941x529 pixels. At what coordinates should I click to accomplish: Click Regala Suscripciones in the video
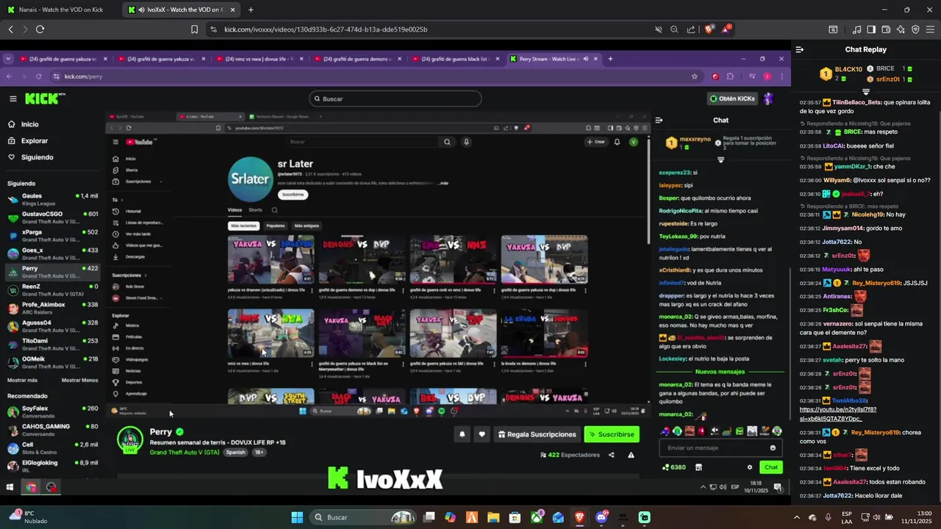point(537,434)
